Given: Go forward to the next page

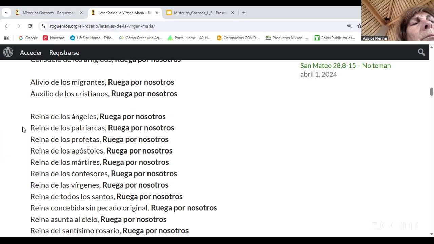Looking at the screenshot, I should coord(18,26).
